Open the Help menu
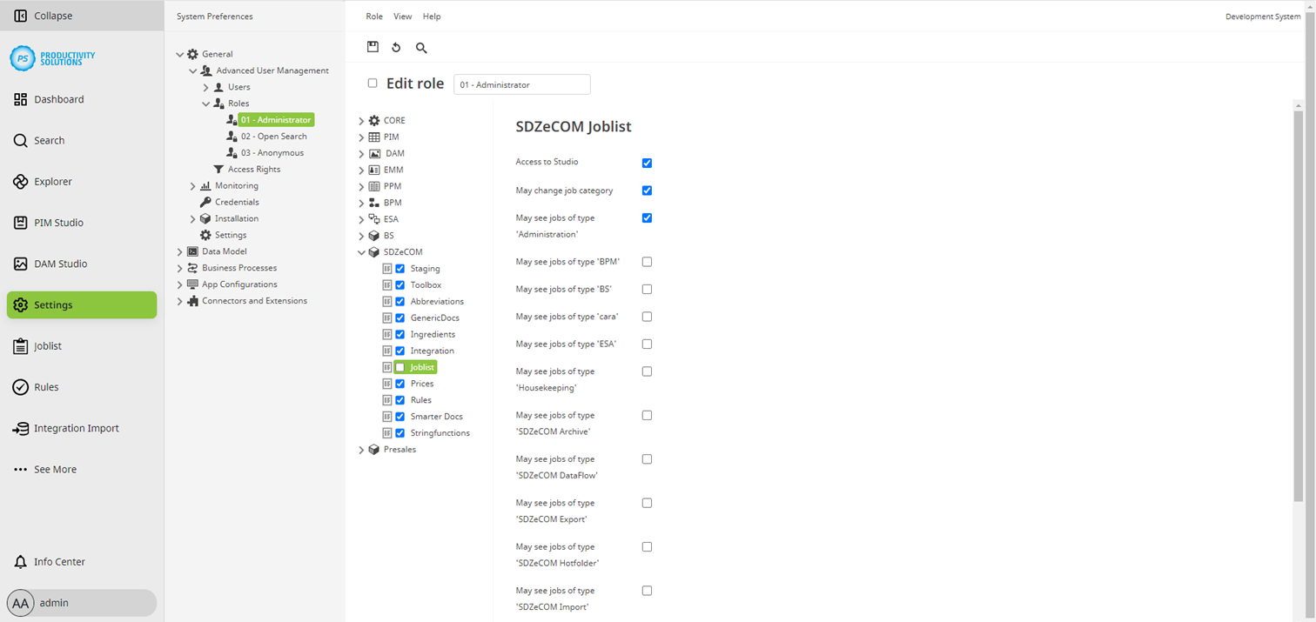1316x622 pixels. click(431, 16)
